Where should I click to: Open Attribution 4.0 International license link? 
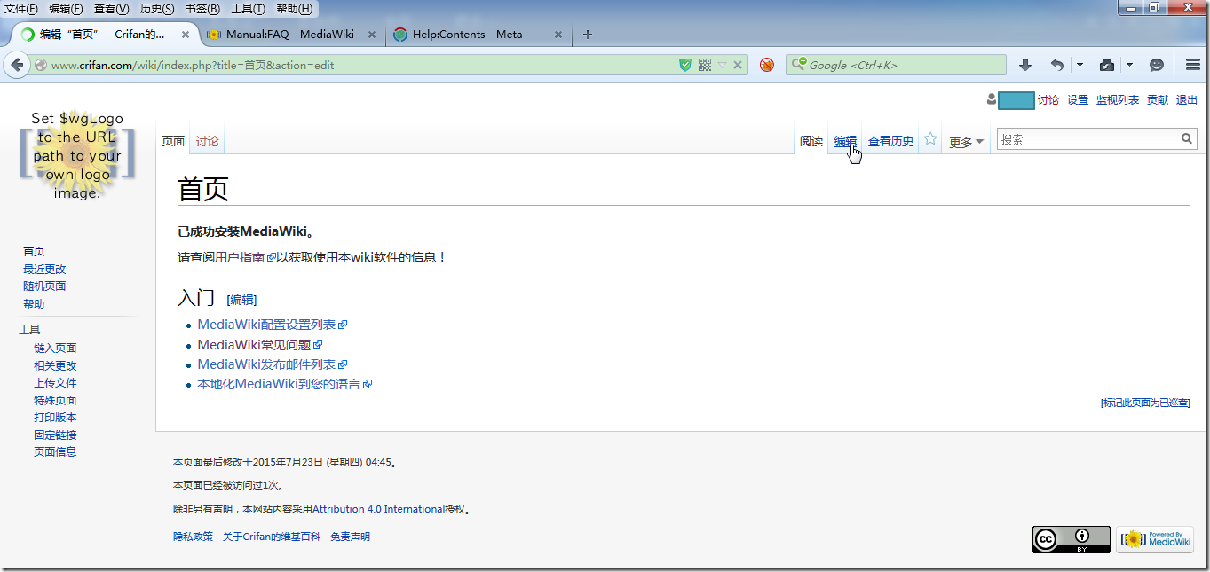pos(378,509)
